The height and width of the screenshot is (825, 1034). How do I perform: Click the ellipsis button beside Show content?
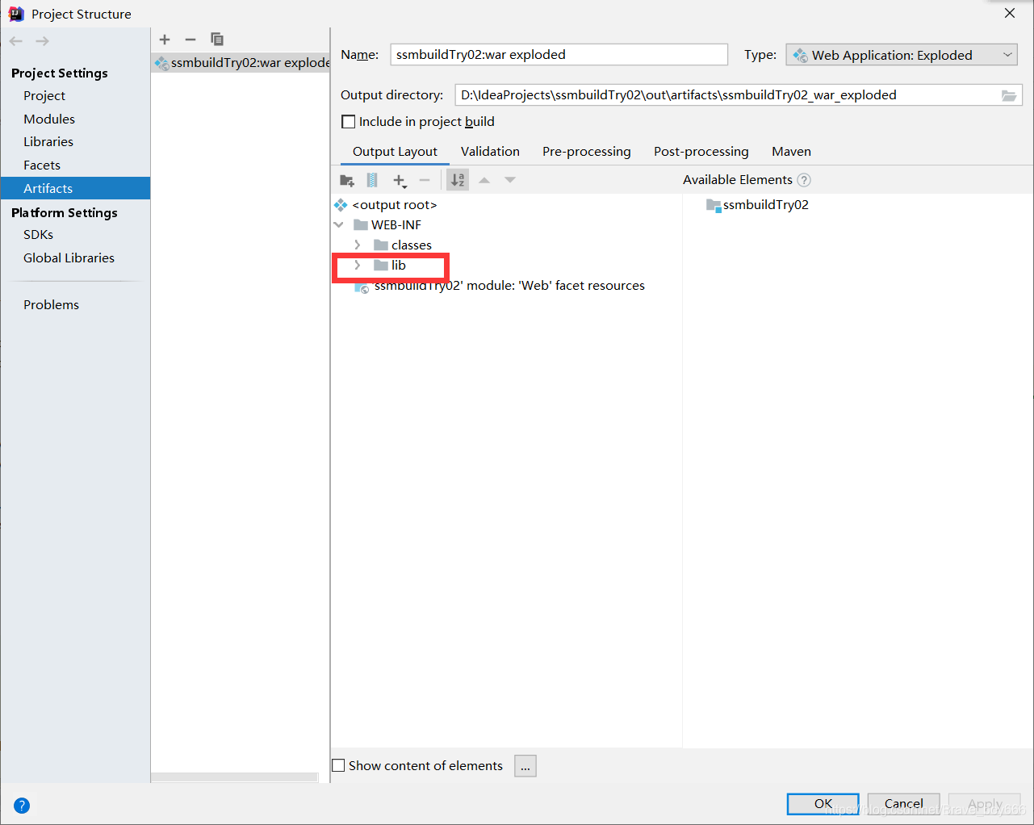coord(525,766)
